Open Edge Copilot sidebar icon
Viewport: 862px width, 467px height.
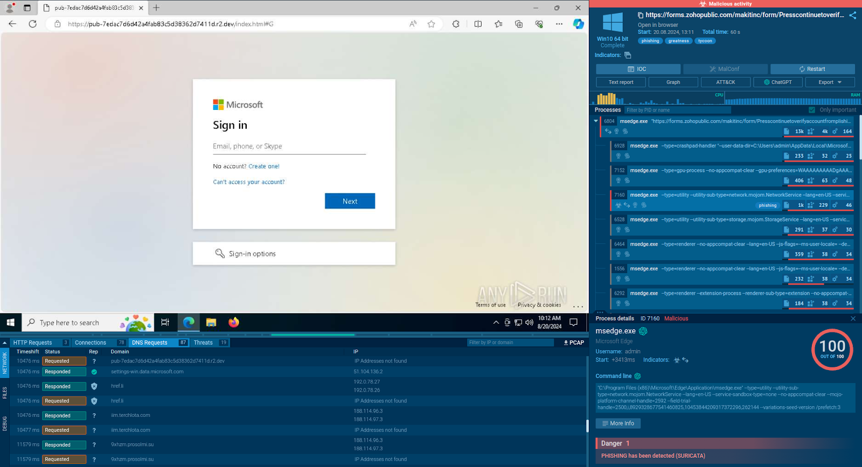click(x=578, y=24)
